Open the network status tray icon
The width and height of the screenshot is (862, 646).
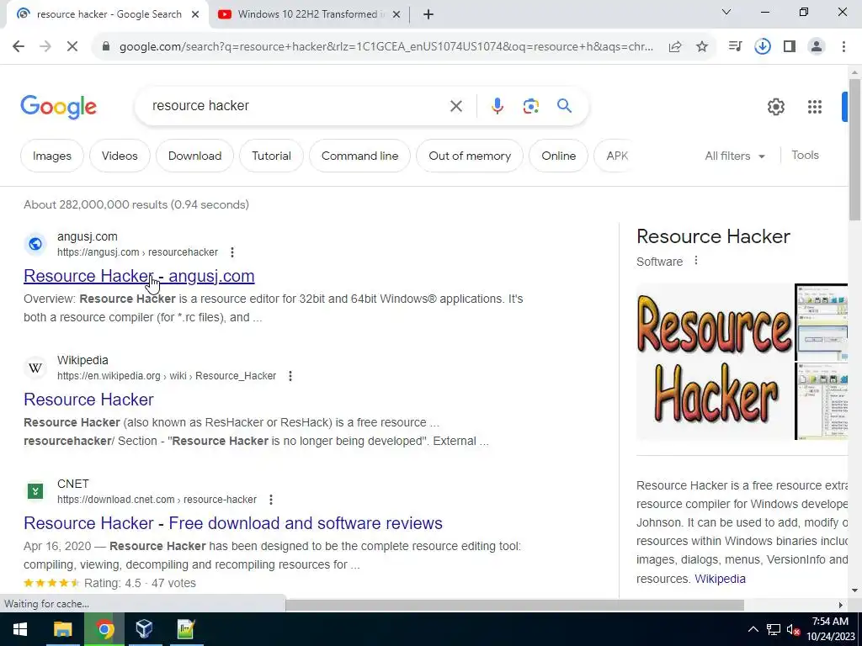(x=774, y=629)
